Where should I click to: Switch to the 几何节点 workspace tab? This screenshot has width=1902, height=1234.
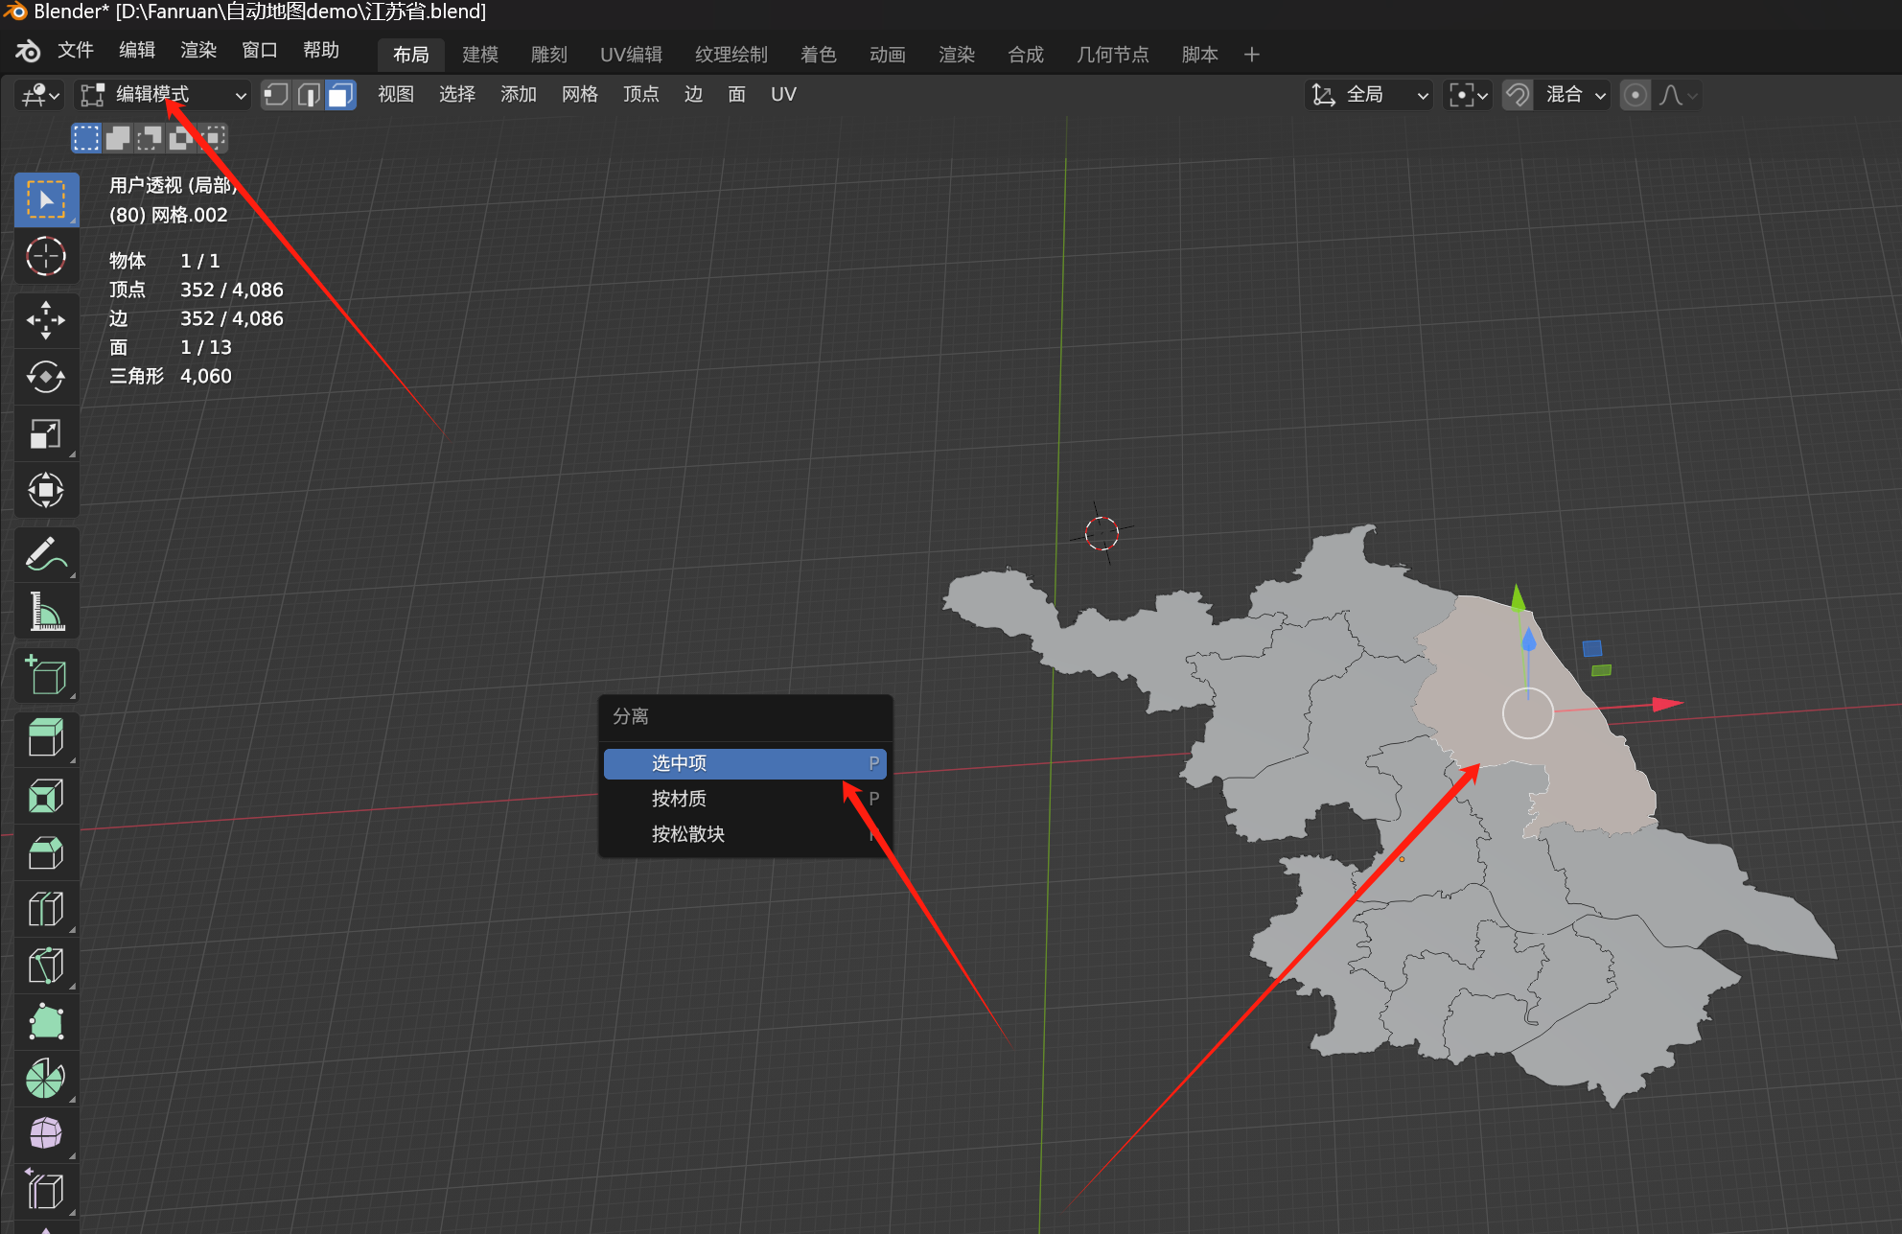[x=1113, y=55]
